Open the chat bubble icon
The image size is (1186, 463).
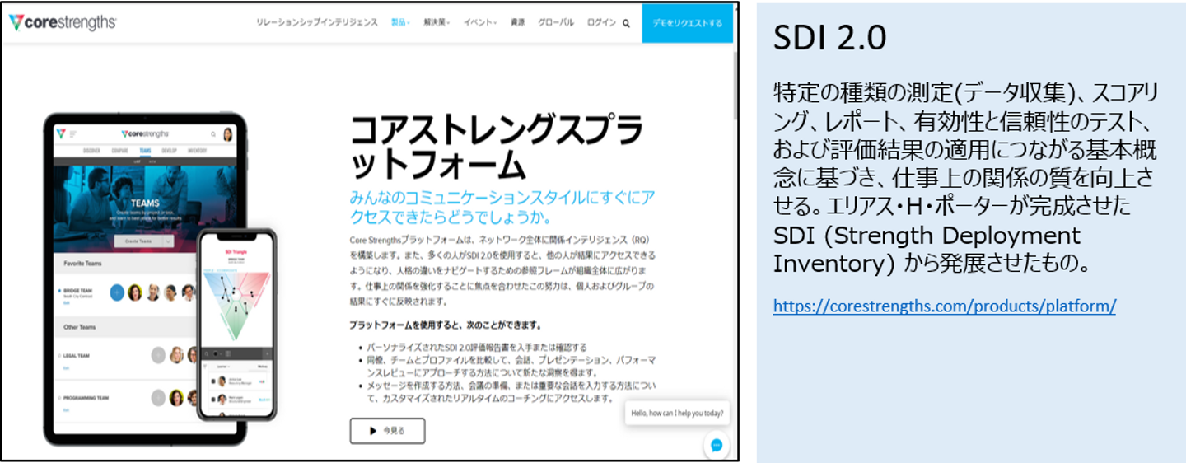click(717, 445)
